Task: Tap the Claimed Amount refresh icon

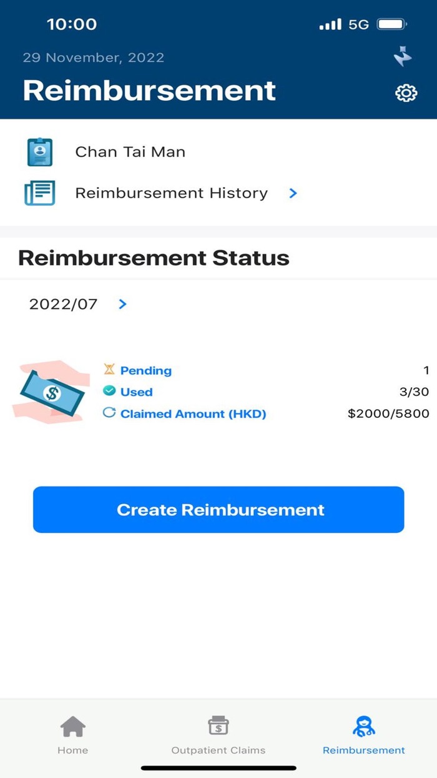Action: 109,413
